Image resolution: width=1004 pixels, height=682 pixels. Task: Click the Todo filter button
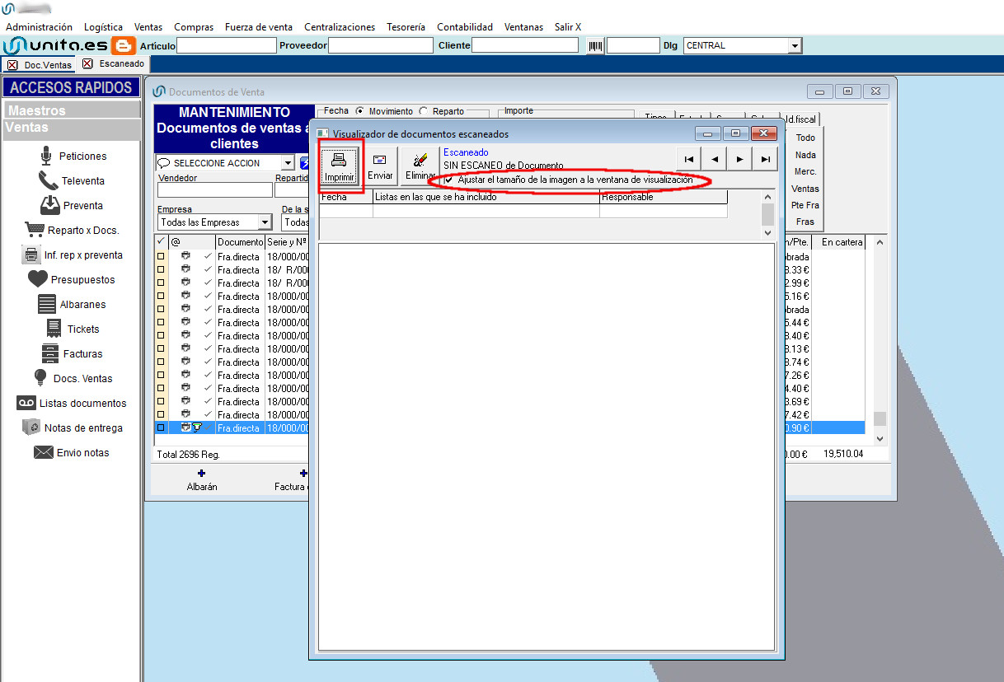pos(805,138)
